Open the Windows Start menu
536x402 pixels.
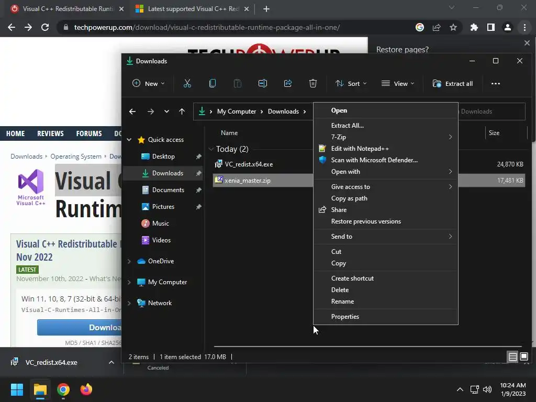[x=17, y=389]
